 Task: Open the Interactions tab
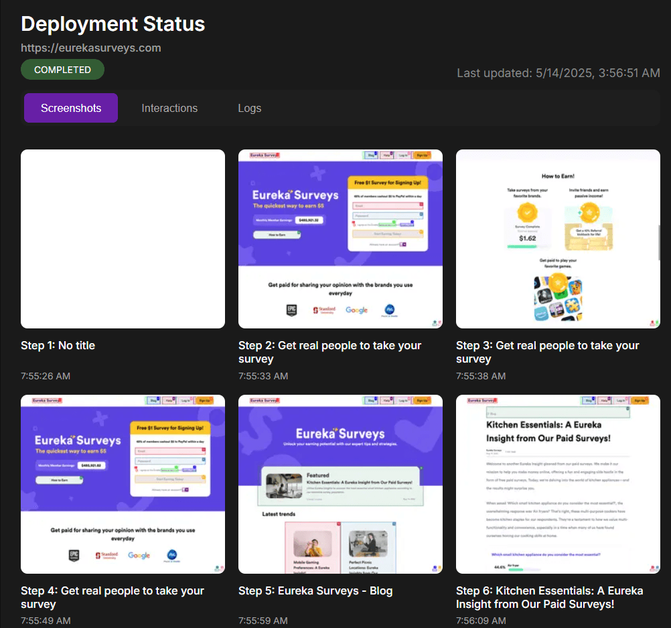pos(169,108)
